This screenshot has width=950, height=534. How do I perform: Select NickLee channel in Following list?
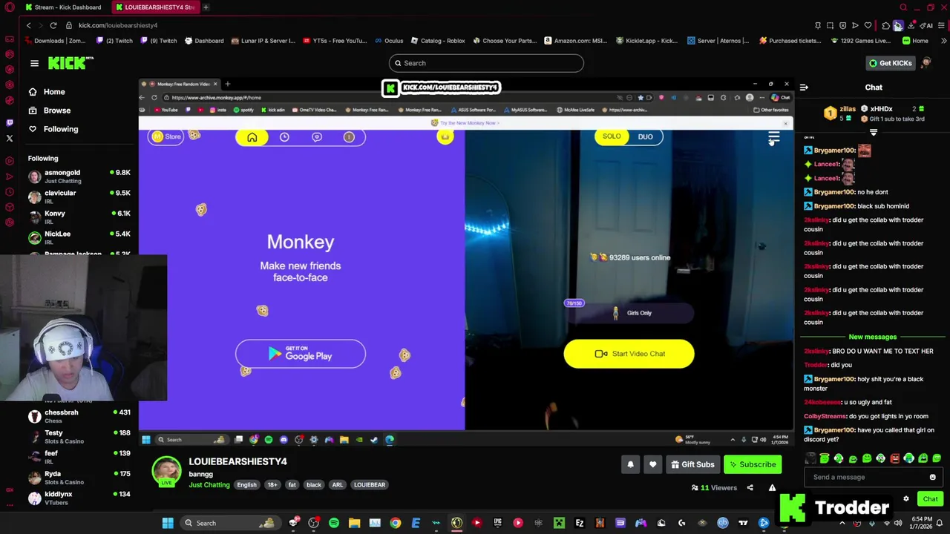pos(79,237)
